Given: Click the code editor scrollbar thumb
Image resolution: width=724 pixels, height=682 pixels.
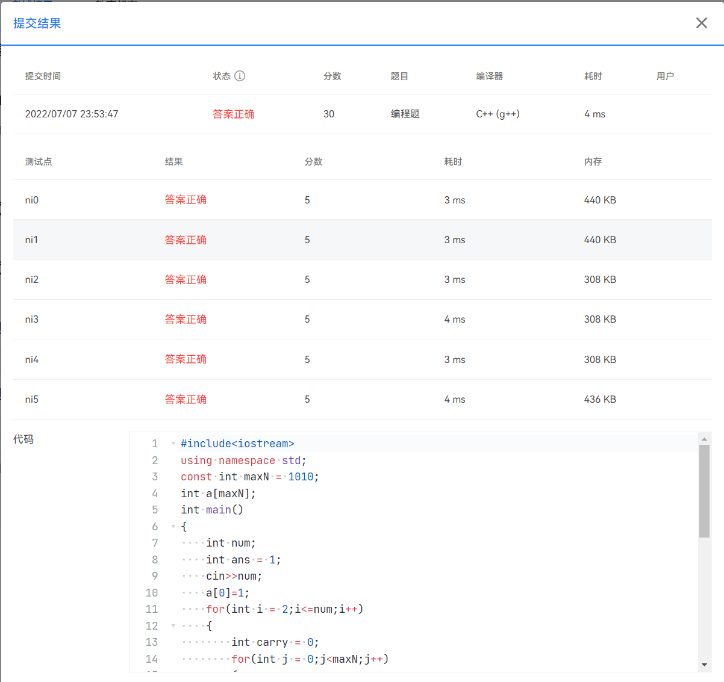Looking at the screenshot, I should tap(704, 491).
